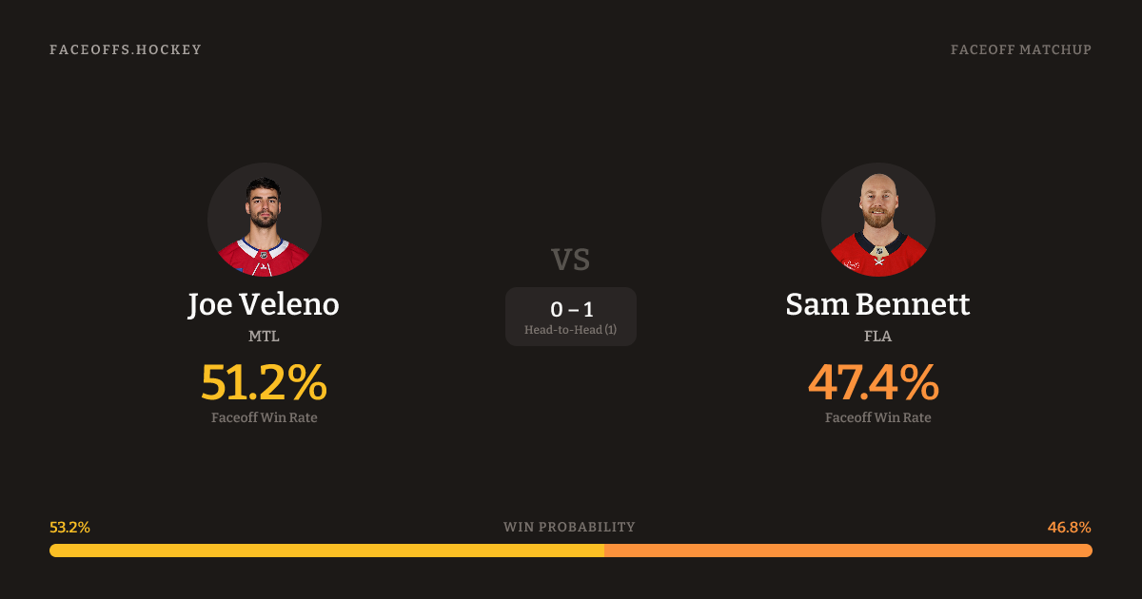Click the Head-to-Head (1) label
Screen dimensions: 1142x599
[x=571, y=330]
